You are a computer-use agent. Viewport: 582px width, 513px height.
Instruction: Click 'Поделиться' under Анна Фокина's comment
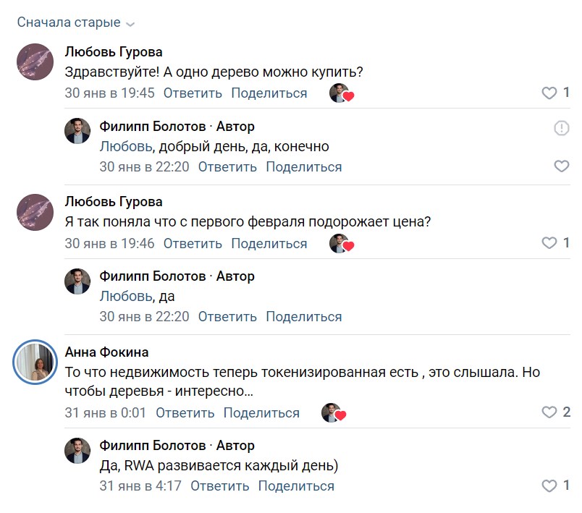tap(261, 413)
